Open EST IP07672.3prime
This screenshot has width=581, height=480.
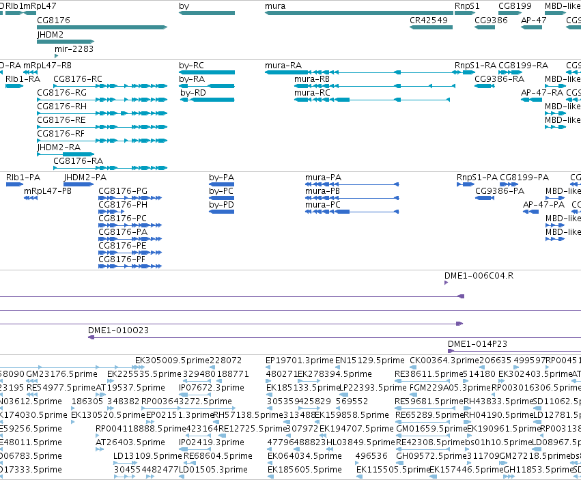pyautogui.click(x=211, y=388)
